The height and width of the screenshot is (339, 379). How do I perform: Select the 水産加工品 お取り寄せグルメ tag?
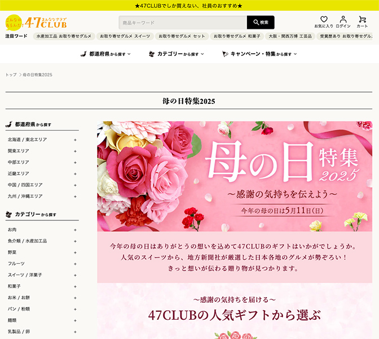(x=63, y=36)
